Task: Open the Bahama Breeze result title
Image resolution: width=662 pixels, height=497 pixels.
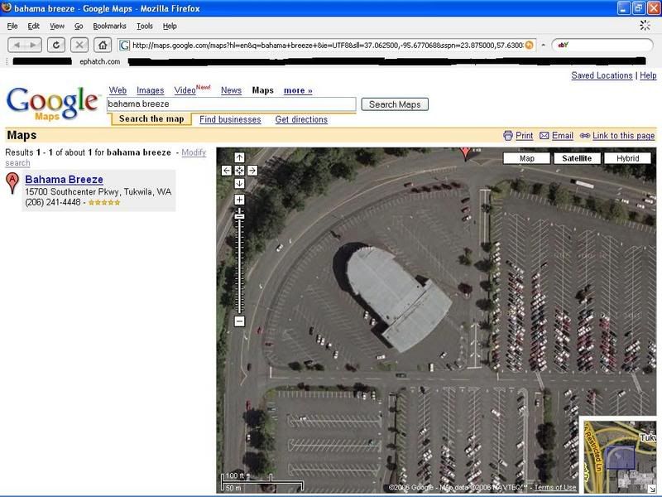Action: click(65, 180)
